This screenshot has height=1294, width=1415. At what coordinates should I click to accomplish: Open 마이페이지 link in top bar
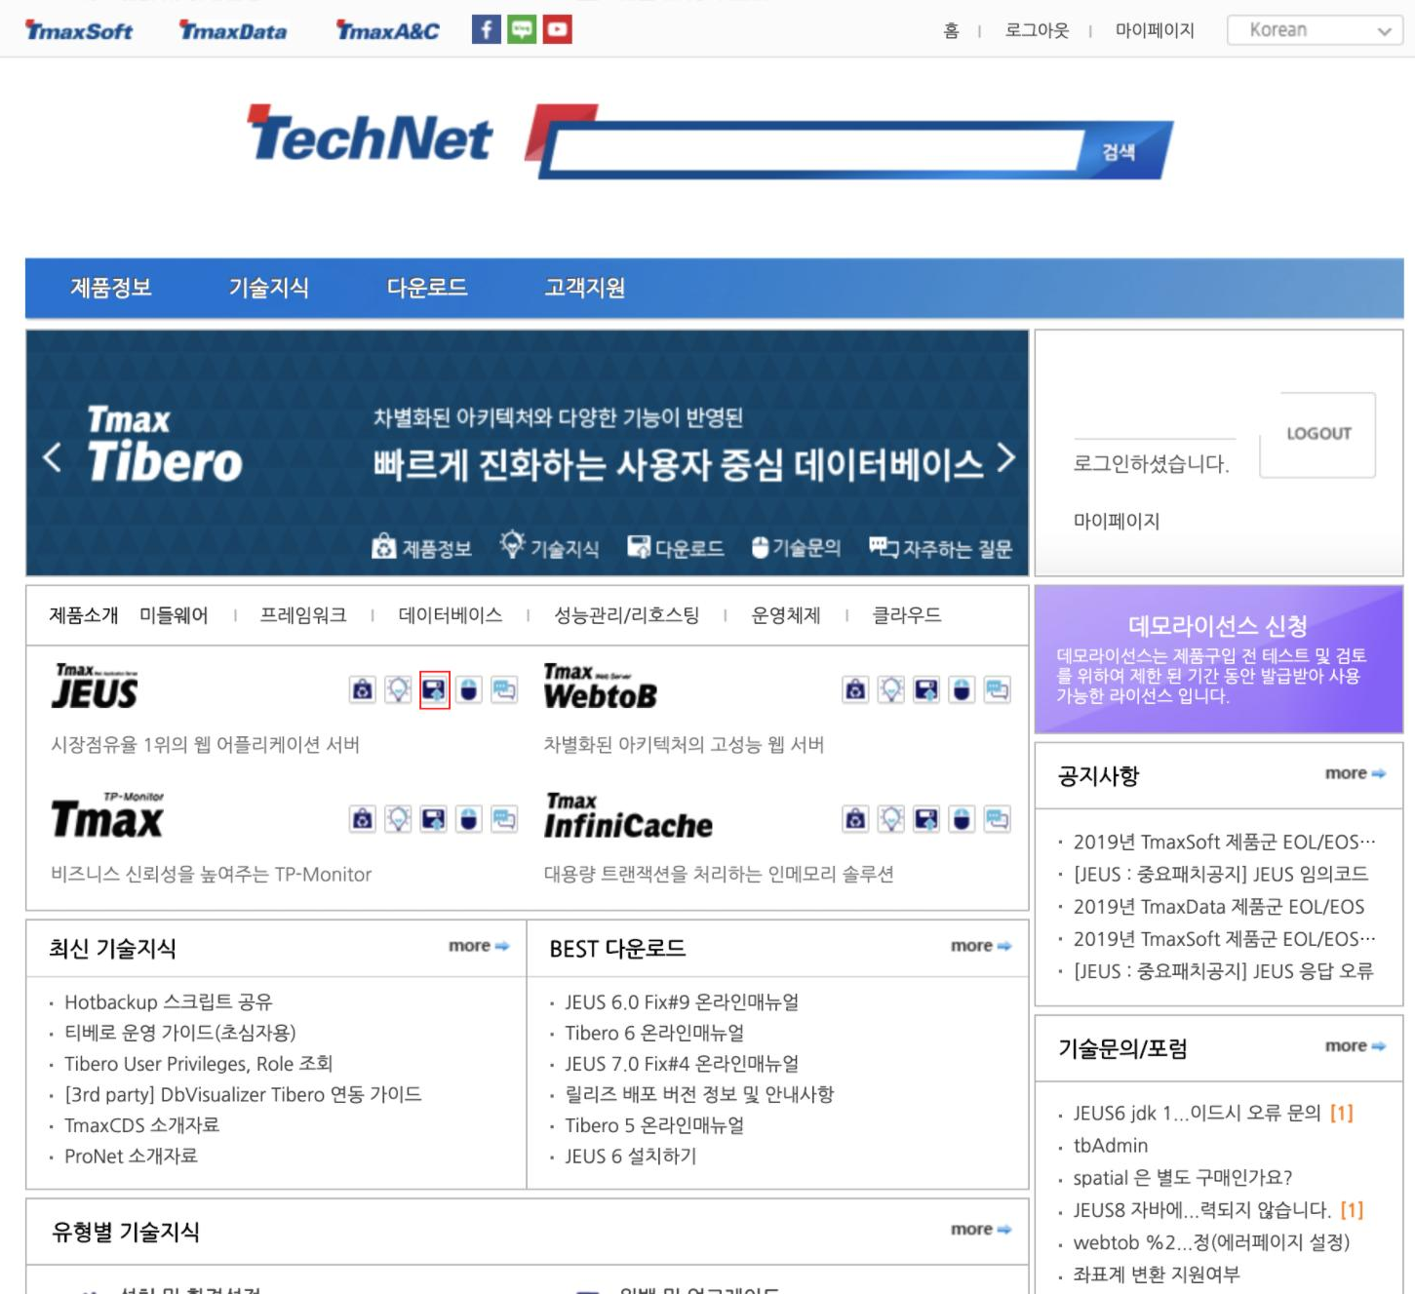pos(1155,30)
